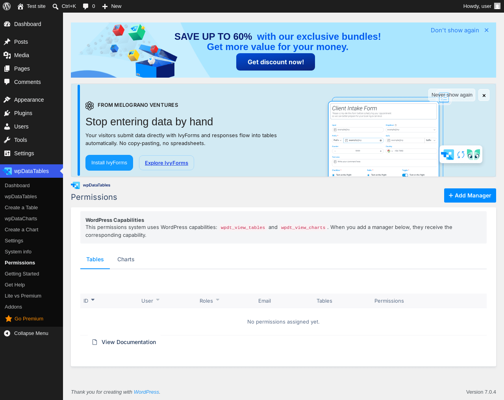This screenshot has width=504, height=400.
Task: Click the wpDataTables logo icon in sidebar
Action: pyautogui.click(x=7, y=171)
